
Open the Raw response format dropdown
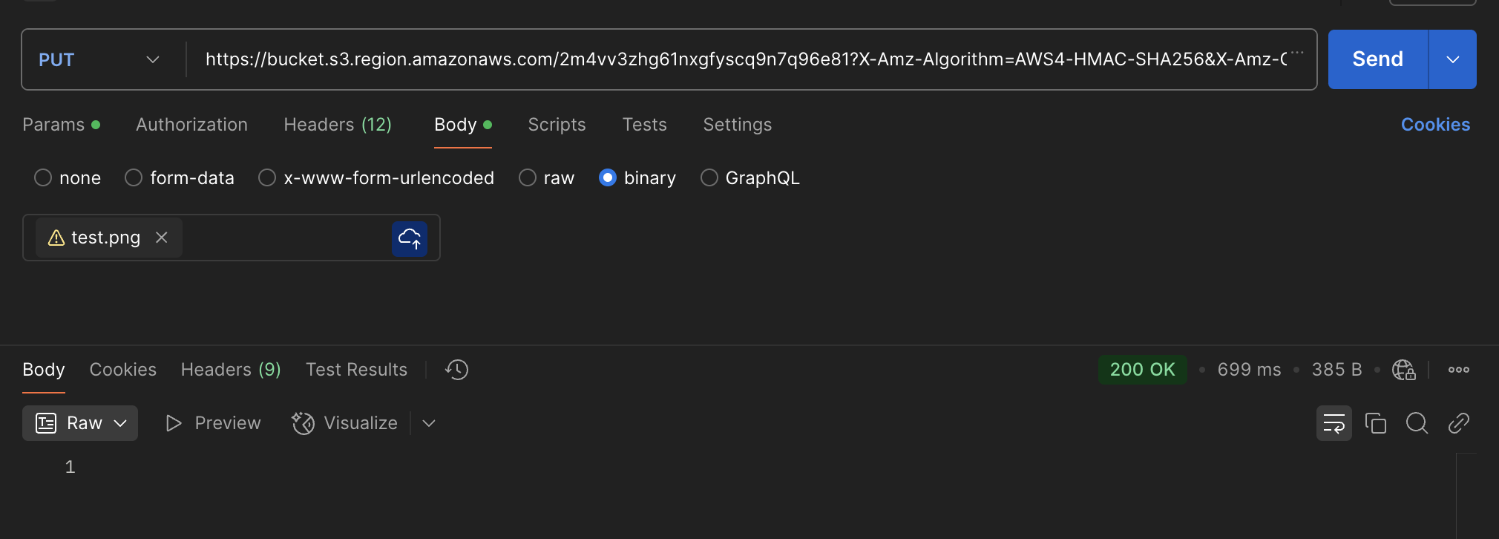point(80,423)
